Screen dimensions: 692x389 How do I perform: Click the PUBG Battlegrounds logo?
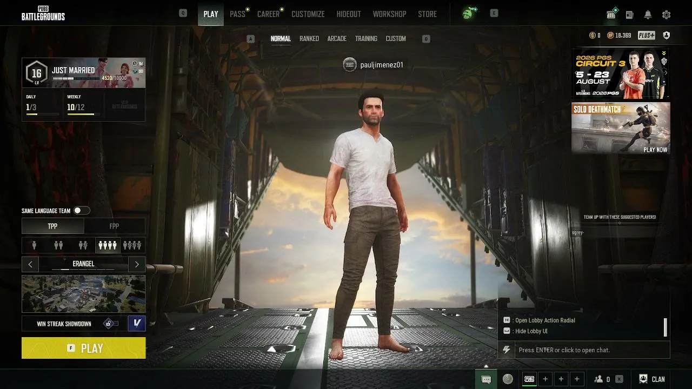[x=43, y=14]
